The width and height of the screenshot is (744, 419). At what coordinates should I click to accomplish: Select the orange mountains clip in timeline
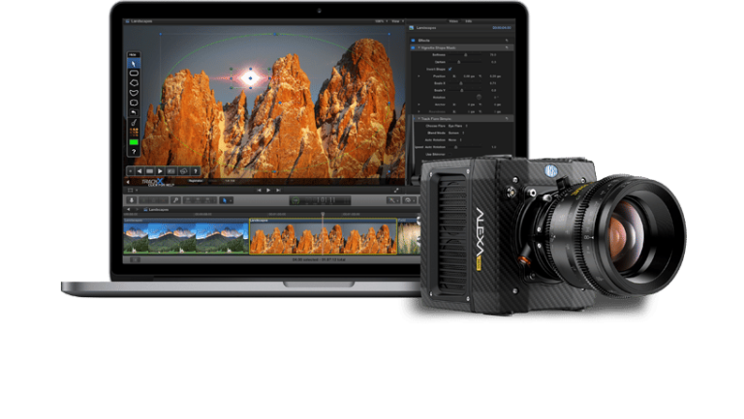click(324, 236)
